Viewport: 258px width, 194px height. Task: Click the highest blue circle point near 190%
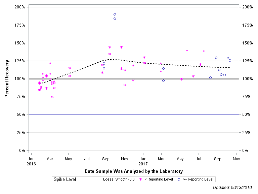tap(115, 14)
